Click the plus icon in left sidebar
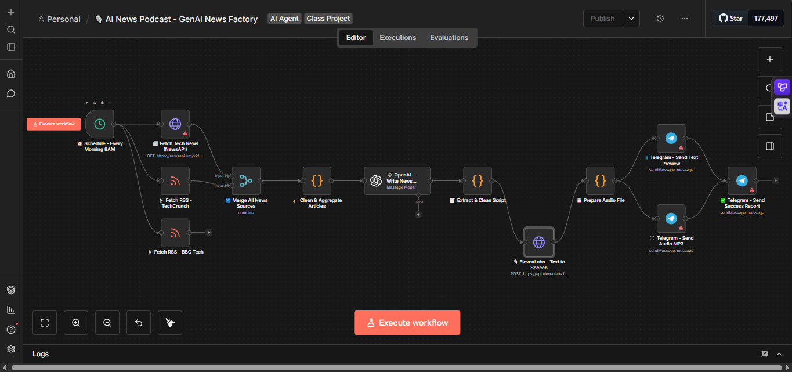Image resolution: width=792 pixels, height=372 pixels. [11, 12]
